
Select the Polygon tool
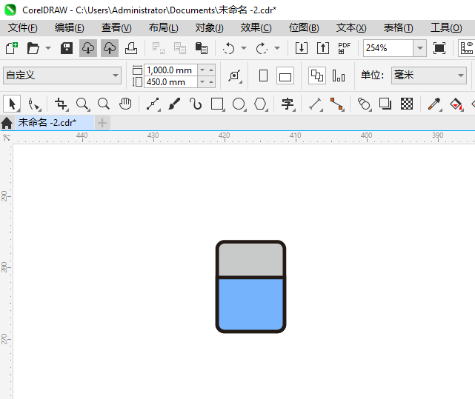pyautogui.click(x=260, y=104)
